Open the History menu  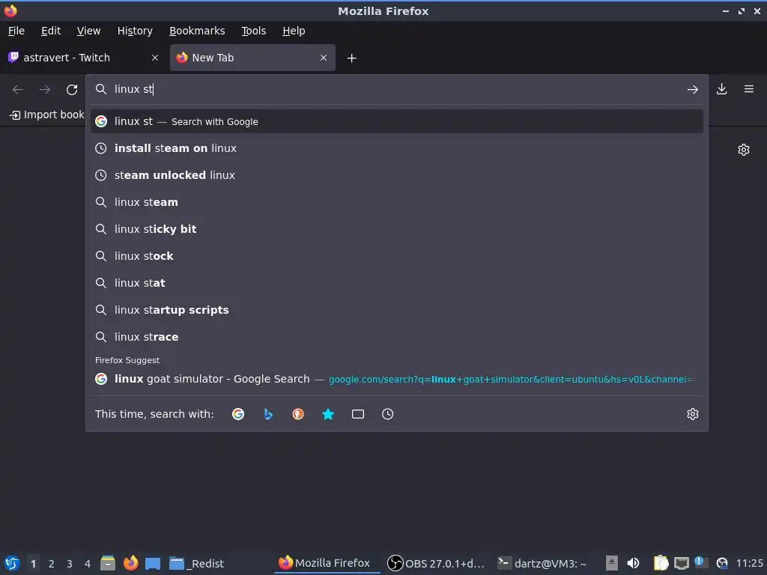click(x=135, y=31)
